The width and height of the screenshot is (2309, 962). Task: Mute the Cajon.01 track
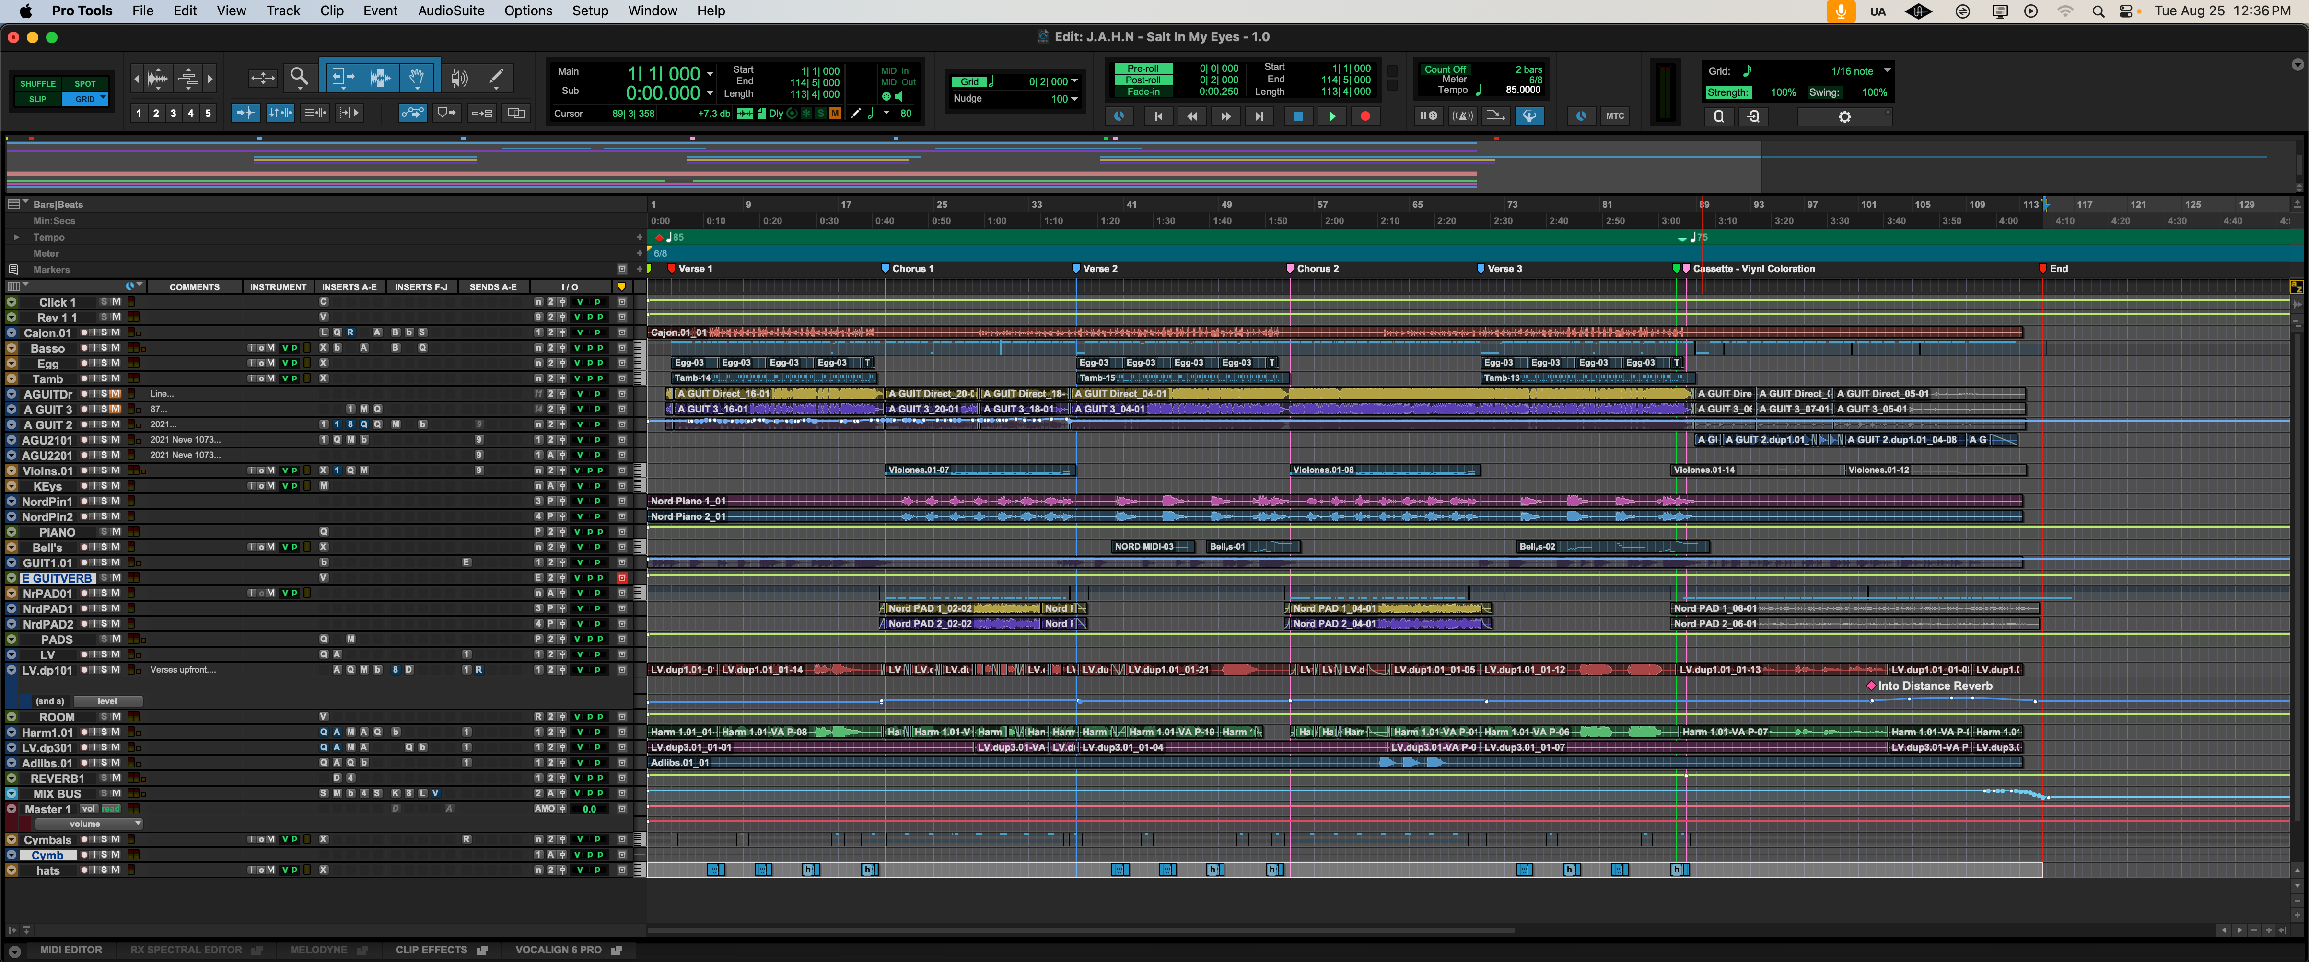[x=116, y=332]
